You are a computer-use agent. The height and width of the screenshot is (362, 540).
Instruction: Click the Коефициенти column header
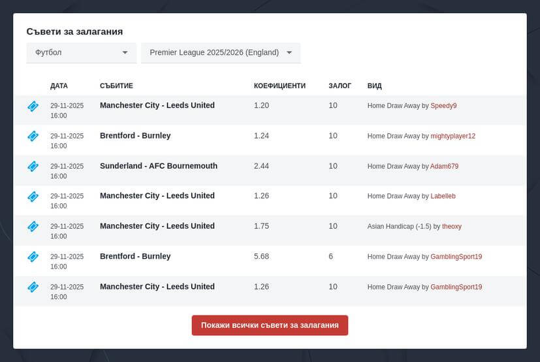click(279, 86)
